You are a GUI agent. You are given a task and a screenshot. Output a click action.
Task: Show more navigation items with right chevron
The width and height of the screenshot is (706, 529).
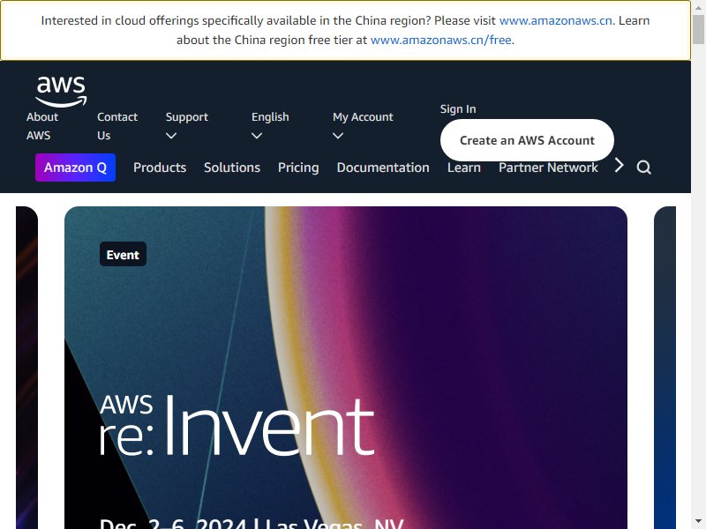tap(620, 166)
